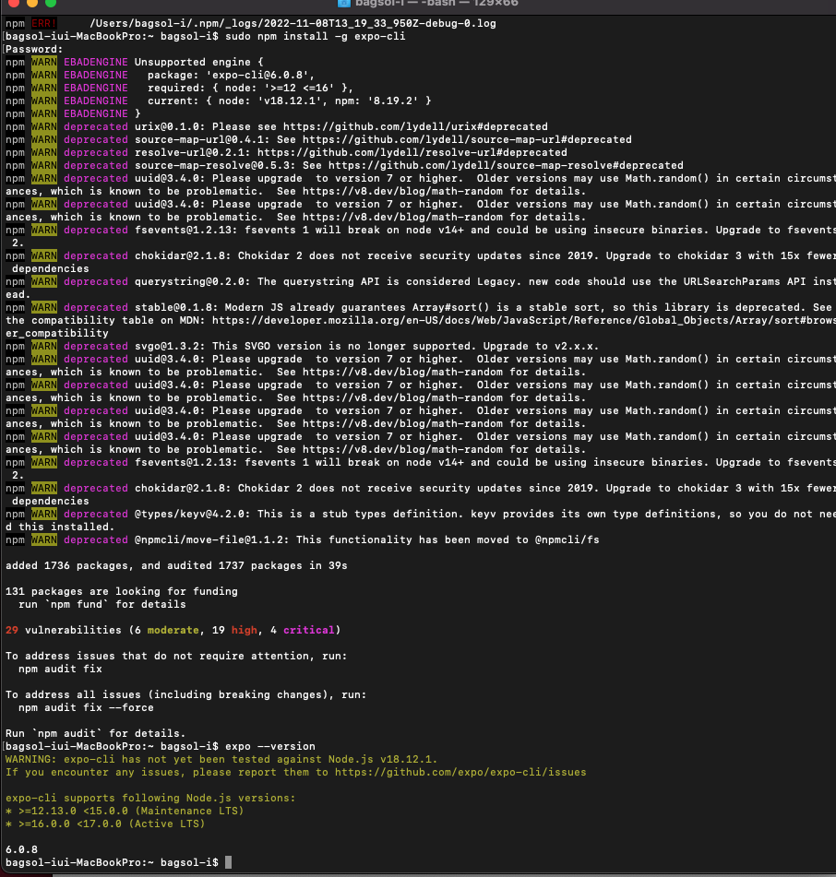Click the yellow 'WARNING: expo-cli has not yet been tested' line
The width and height of the screenshot is (836, 877).
click(x=221, y=759)
